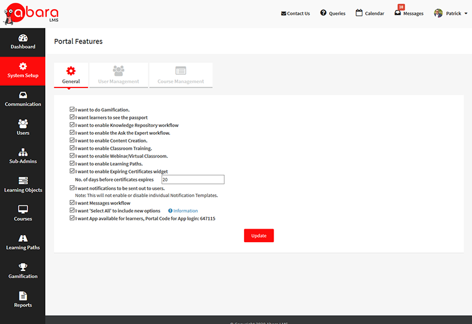
Task: Click the User Management people icon
Action: point(119,71)
